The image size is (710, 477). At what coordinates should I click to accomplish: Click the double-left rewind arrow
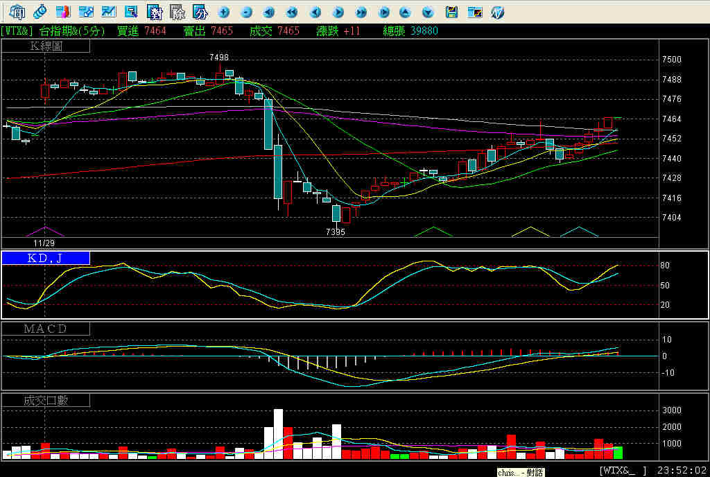coord(292,12)
